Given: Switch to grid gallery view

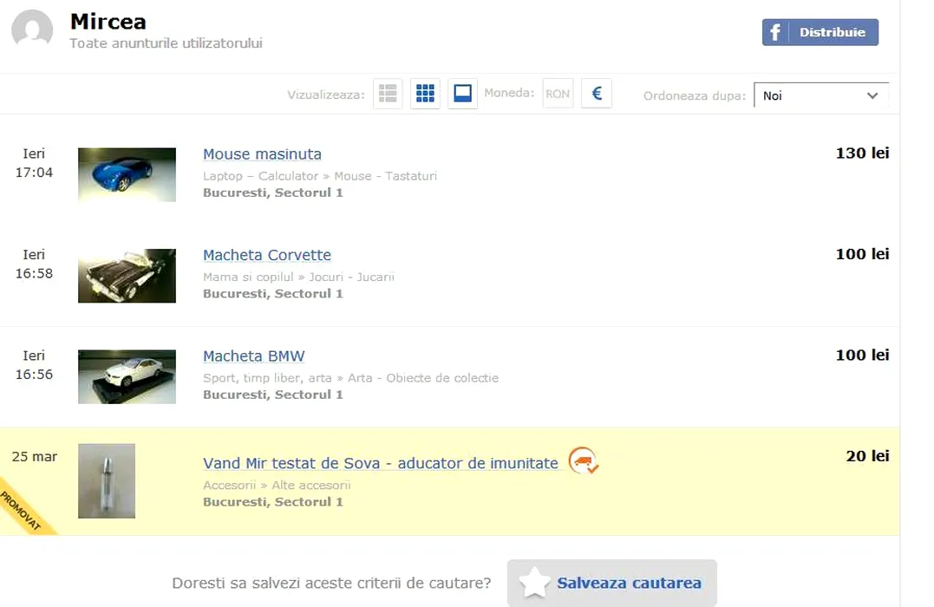Looking at the screenshot, I should pyautogui.click(x=425, y=94).
